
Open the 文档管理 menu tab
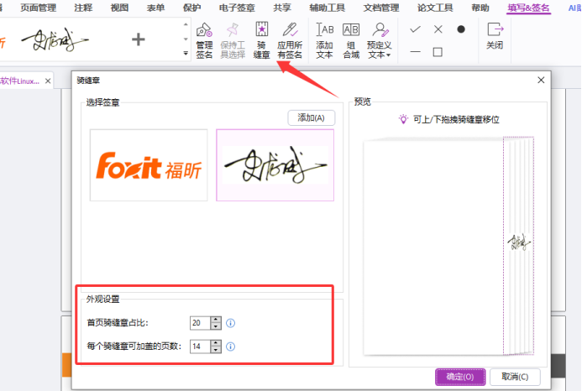(381, 8)
